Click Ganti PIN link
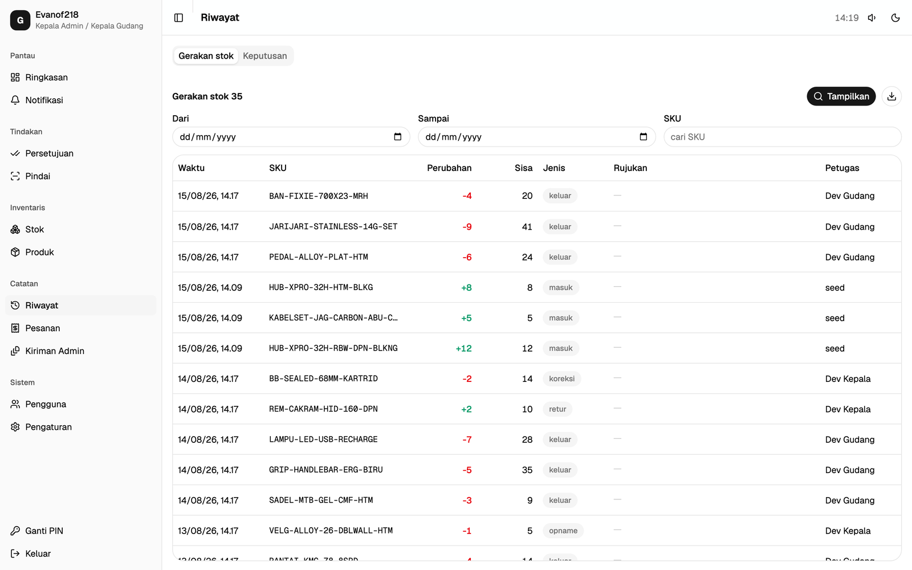 coord(80,531)
